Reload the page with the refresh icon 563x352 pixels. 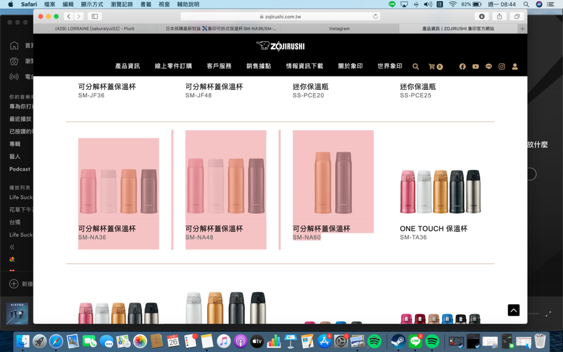pos(375,16)
